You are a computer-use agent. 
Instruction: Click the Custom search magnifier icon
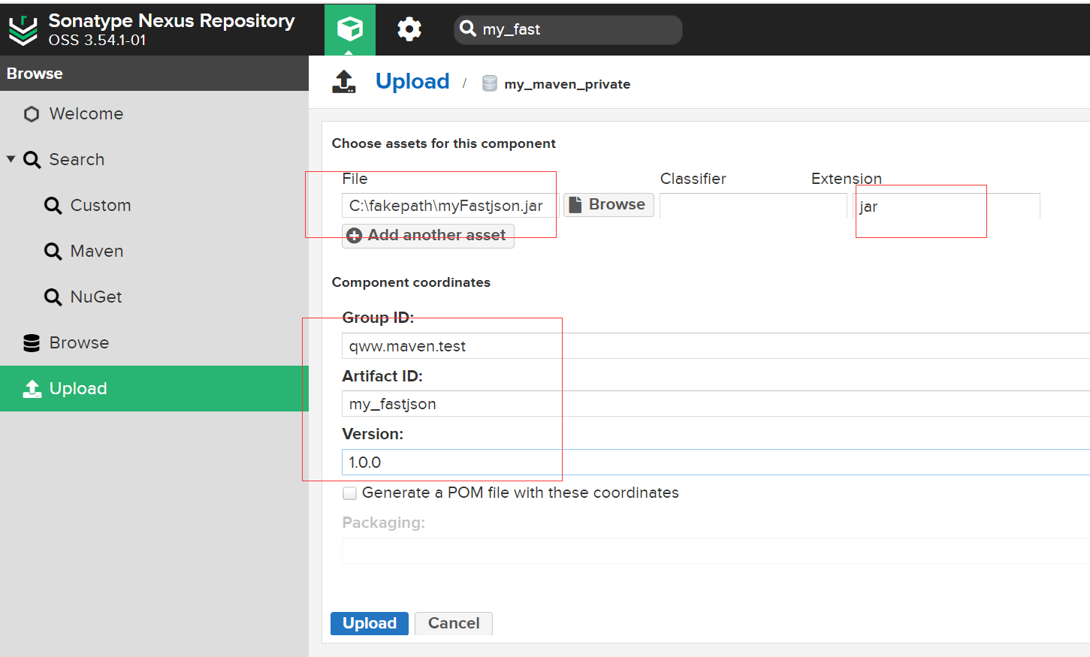coord(53,206)
